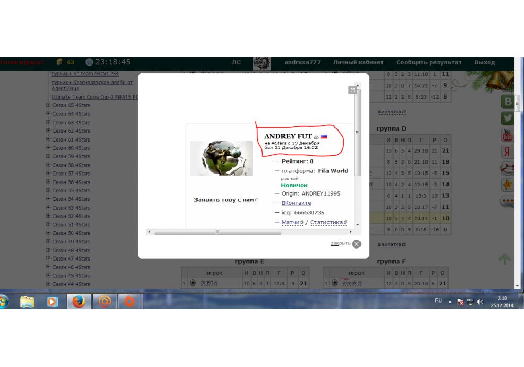
Task: Open Mail.ru Agent taskbar icon
Action: click(104, 301)
